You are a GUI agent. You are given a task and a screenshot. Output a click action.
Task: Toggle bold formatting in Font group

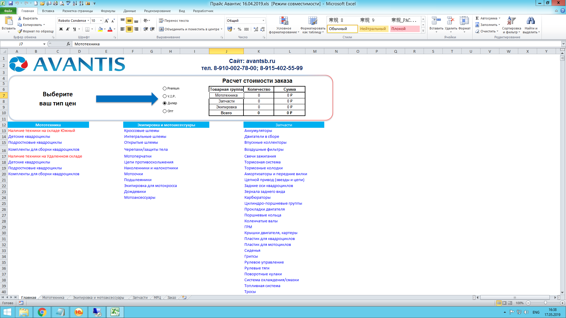pyautogui.click(x=61, y=29)
